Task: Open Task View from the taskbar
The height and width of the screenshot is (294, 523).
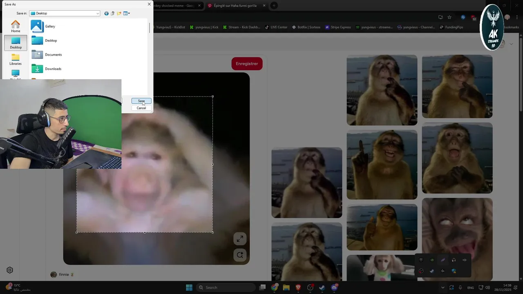Action: (263, 287)
